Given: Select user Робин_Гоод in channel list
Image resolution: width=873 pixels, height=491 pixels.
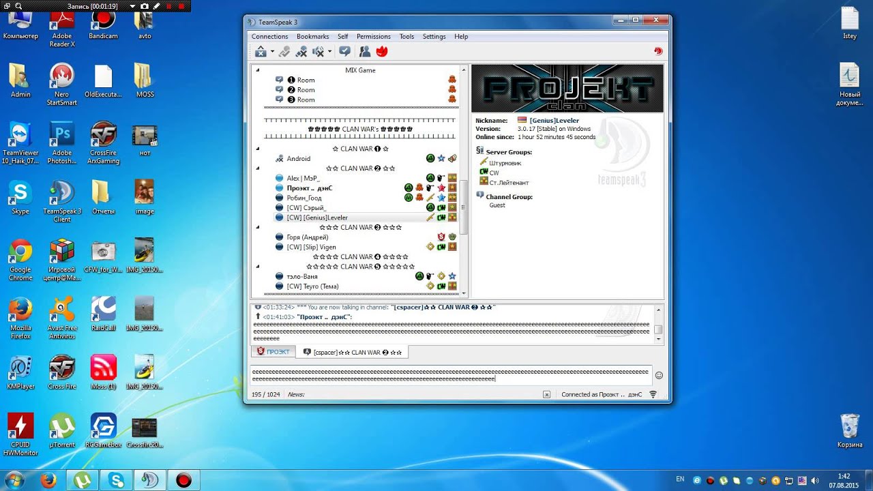Looking at the screenshot, I should [304, 198].
